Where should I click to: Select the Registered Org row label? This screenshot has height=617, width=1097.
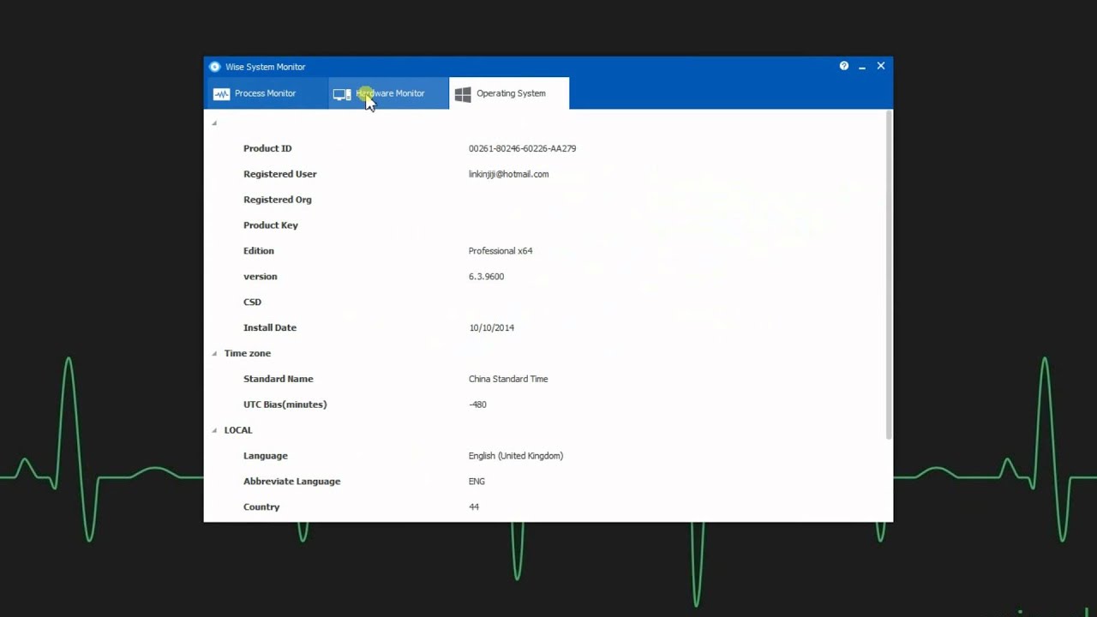point(278,200)
